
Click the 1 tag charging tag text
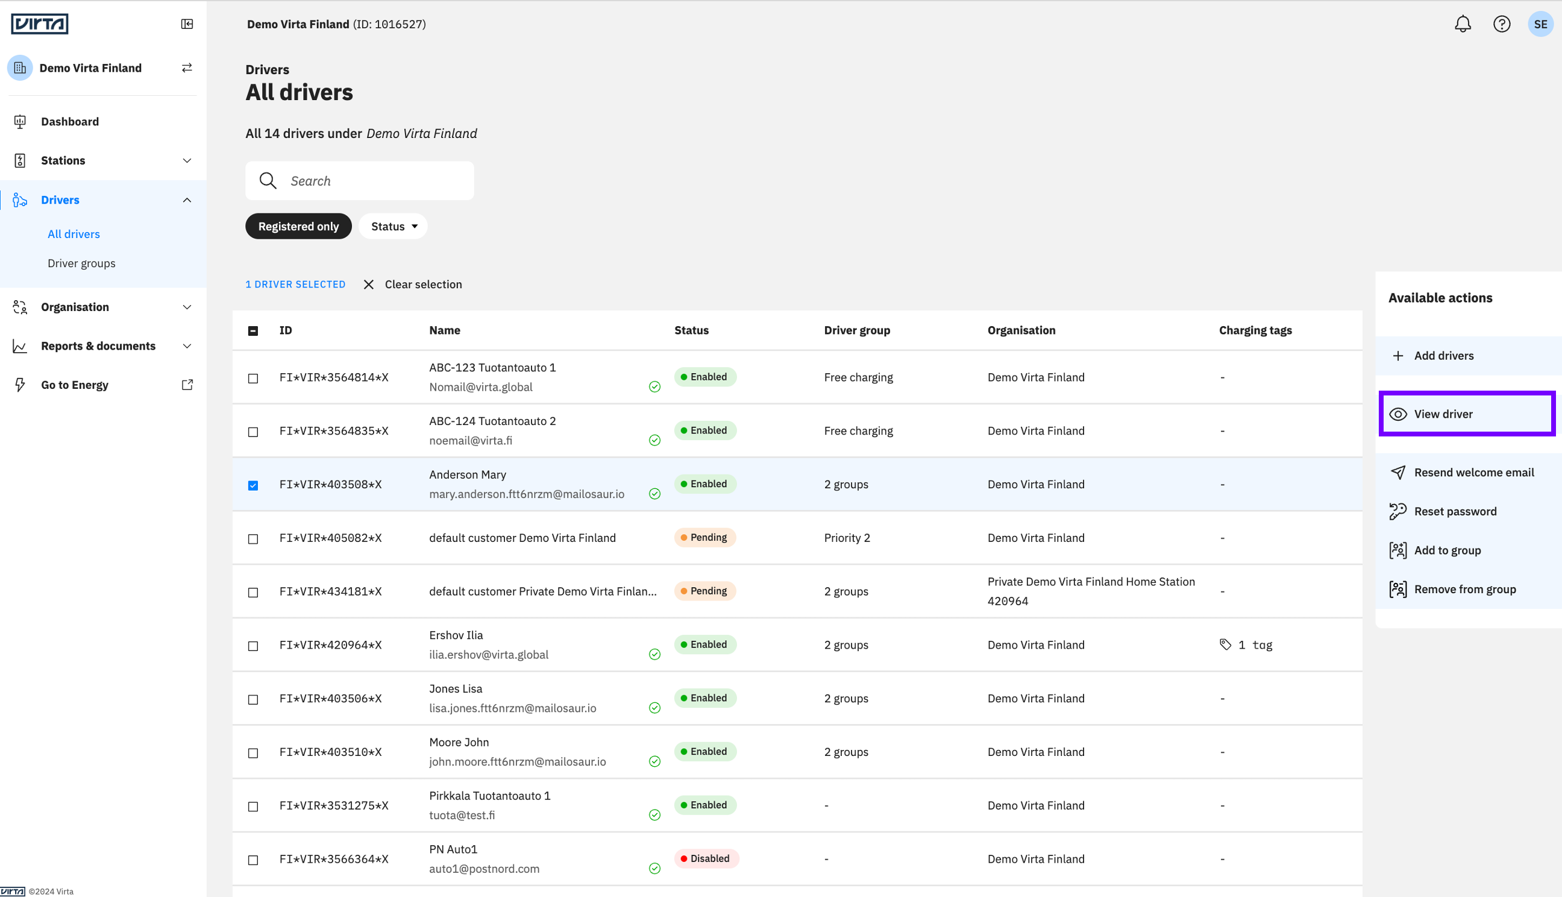(x=1255, y=645)
